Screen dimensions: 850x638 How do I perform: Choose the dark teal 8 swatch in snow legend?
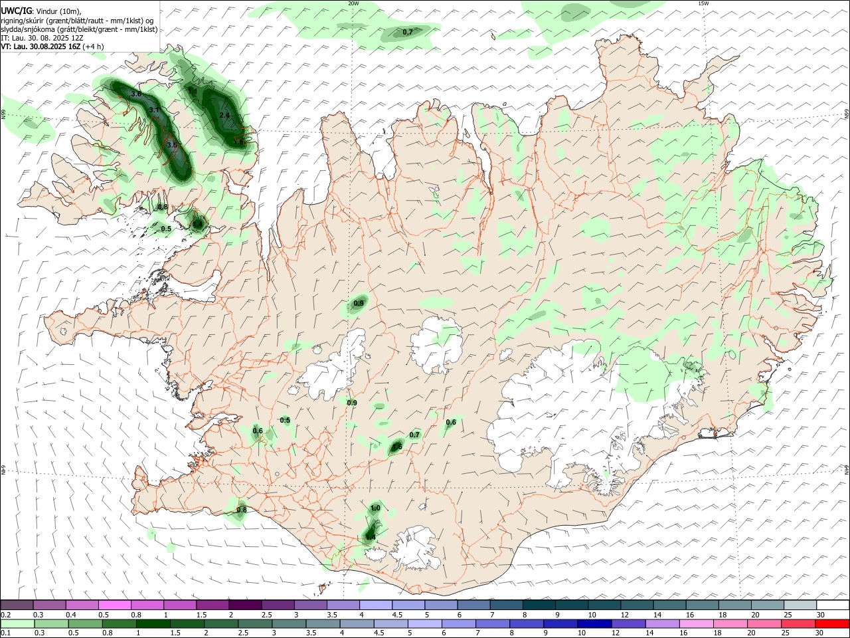[x=539, y=605]
